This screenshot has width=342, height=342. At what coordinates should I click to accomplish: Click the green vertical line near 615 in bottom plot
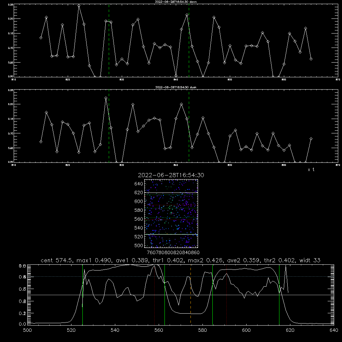[x=279, y=294]
